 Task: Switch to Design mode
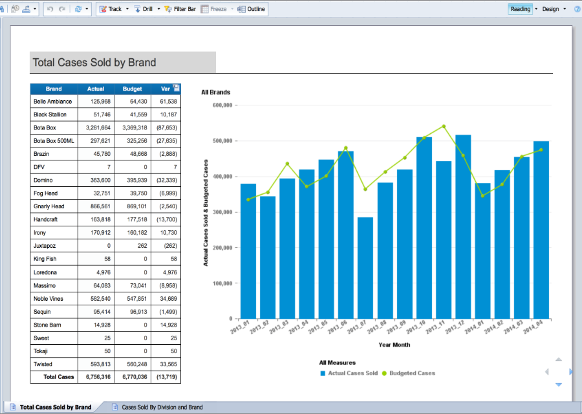[550, 9]
